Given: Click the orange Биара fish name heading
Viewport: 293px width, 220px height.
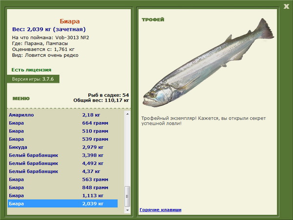Looking at the screenshot, I should [70, 21].
